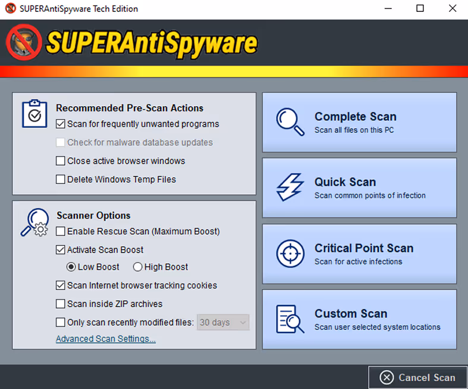Viewport: 468px width, 389px height.
Task: Click the Pre-Scan Actions clipboard checkmark icon
Action: tap(34, 114)
